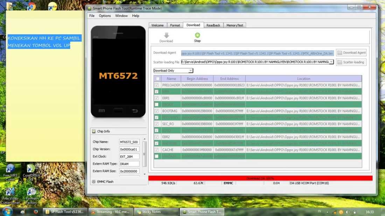Image resolution: width=385 pixels, height=216 pixels.
Task: Switch to the MemoryTest tab
Action: pyautogui.click(x=235, y=25)
